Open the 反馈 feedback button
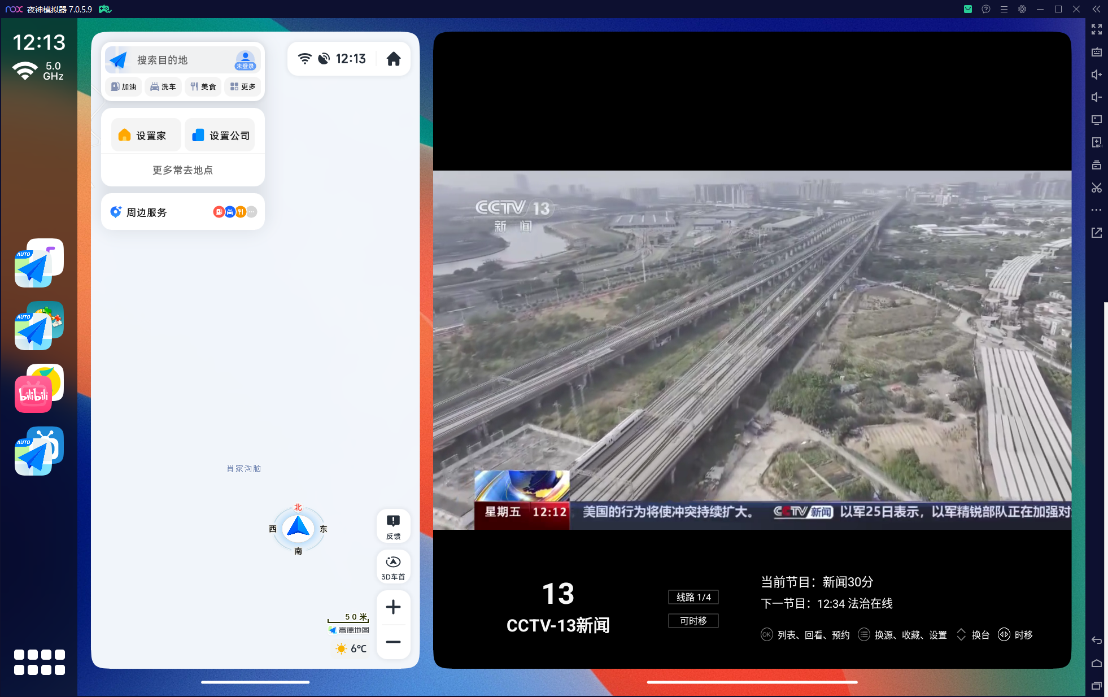1108x697 pixels. tap(394, 526)
